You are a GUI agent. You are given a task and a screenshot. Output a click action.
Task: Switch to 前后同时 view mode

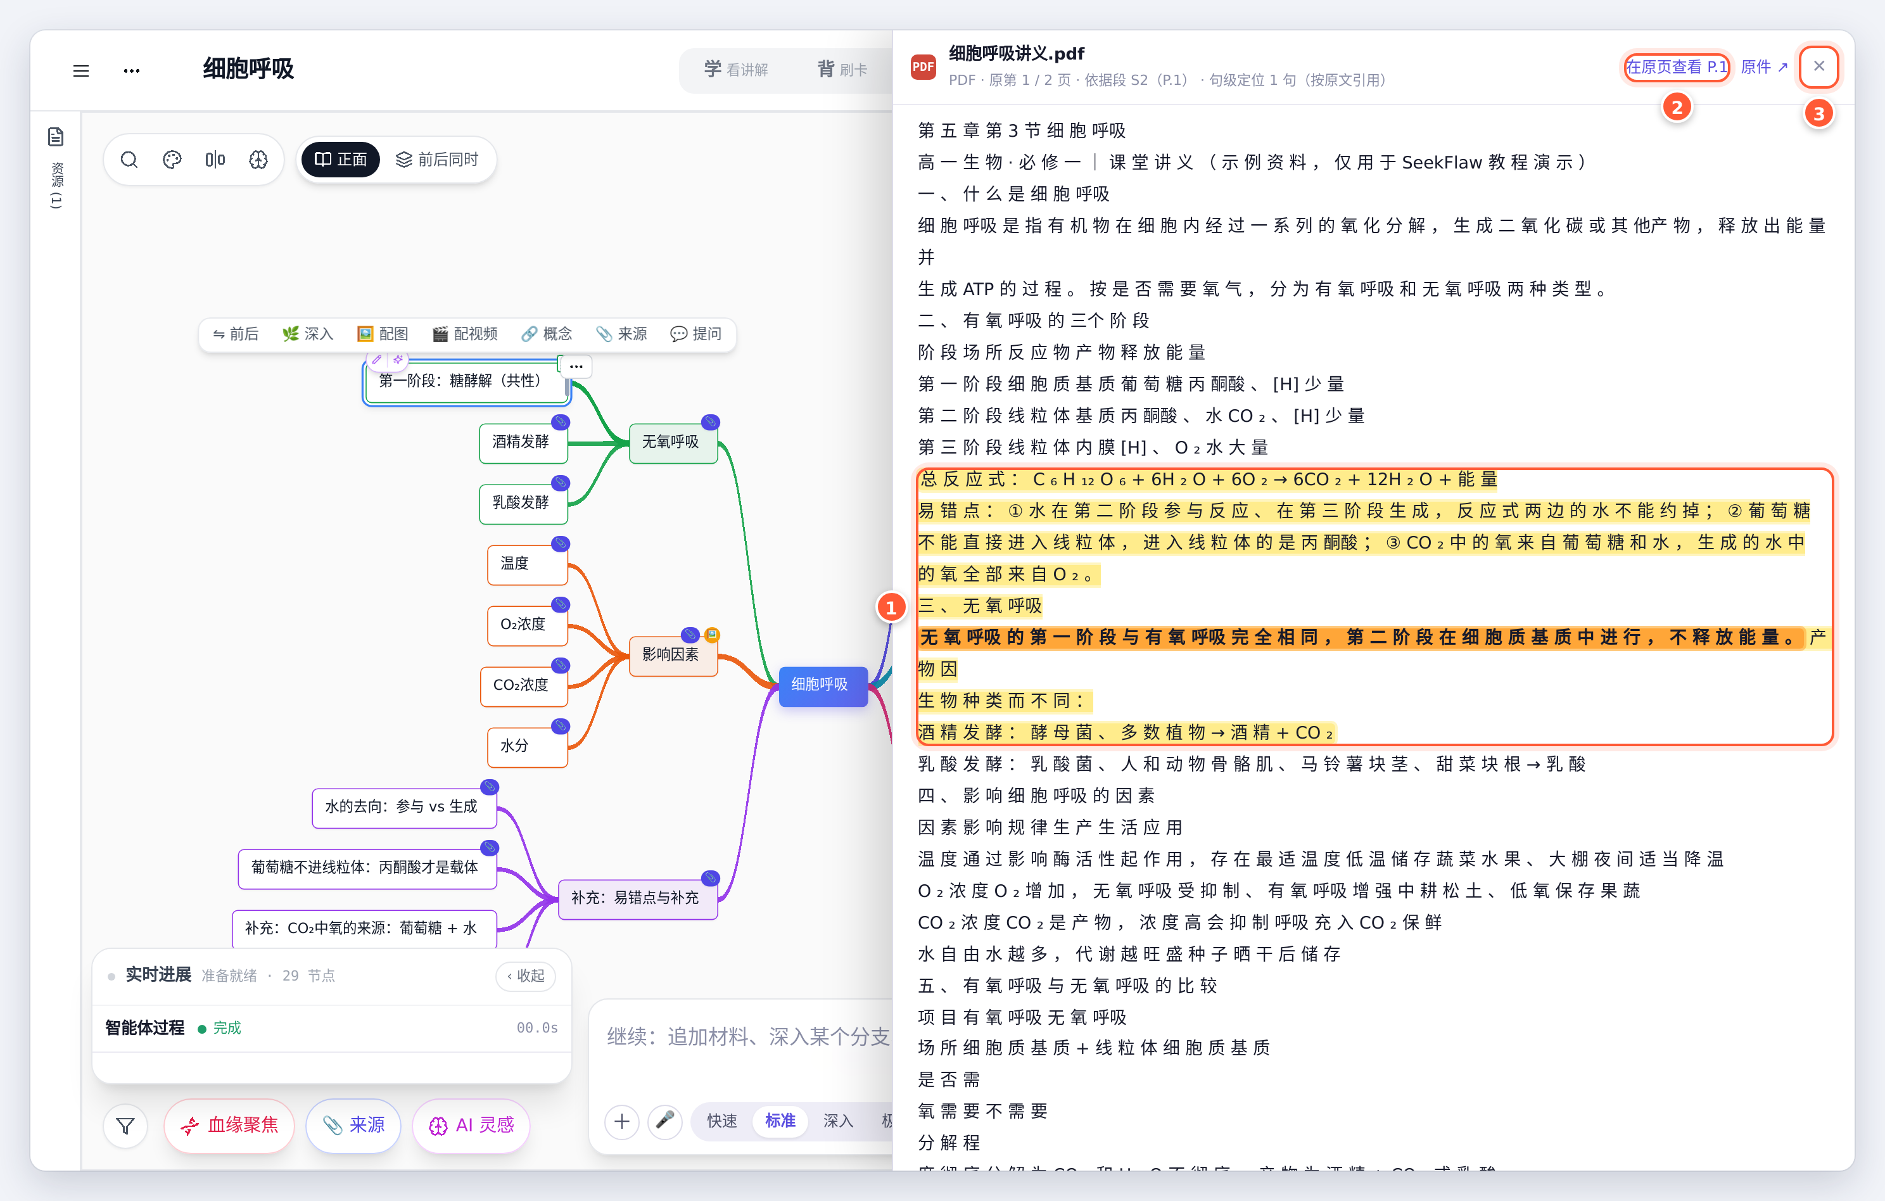[x=438, y=160]
